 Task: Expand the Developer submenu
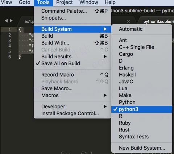click(72, 107)
